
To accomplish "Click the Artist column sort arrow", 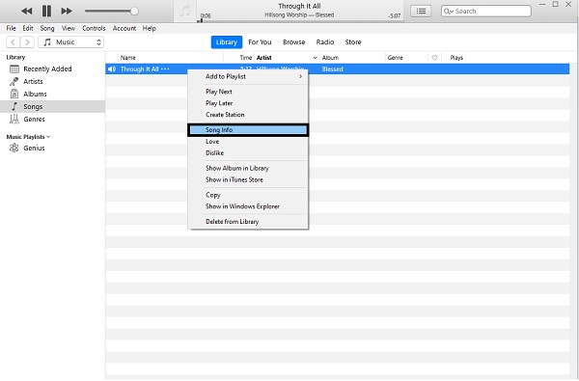I will [x=315, y=58].
